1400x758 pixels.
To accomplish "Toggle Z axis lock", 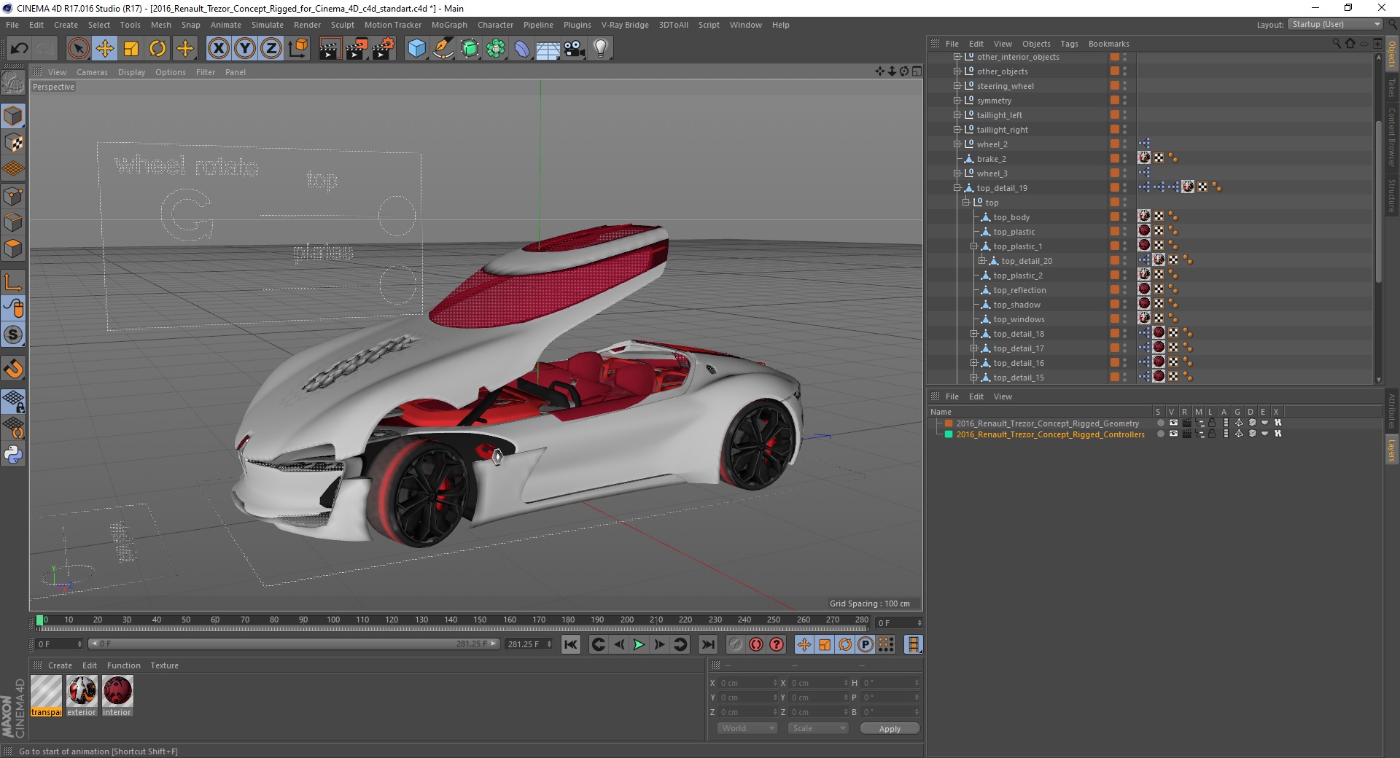I will pos(271,49).
